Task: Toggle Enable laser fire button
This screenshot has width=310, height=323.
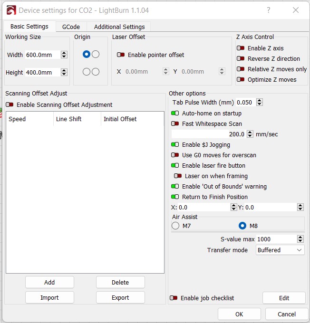Action: click(x=175, y=165)
